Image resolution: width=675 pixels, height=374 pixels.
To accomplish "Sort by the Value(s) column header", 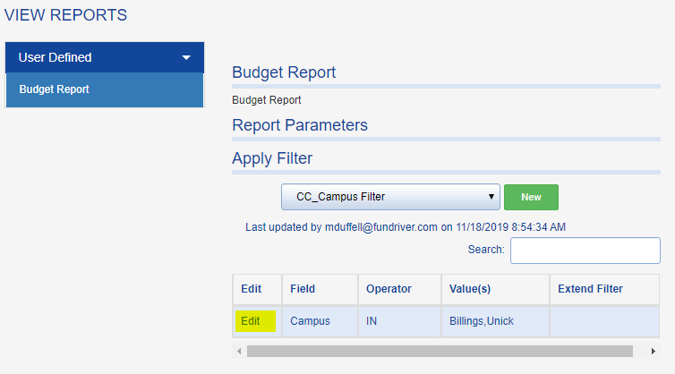I will 495,289.
